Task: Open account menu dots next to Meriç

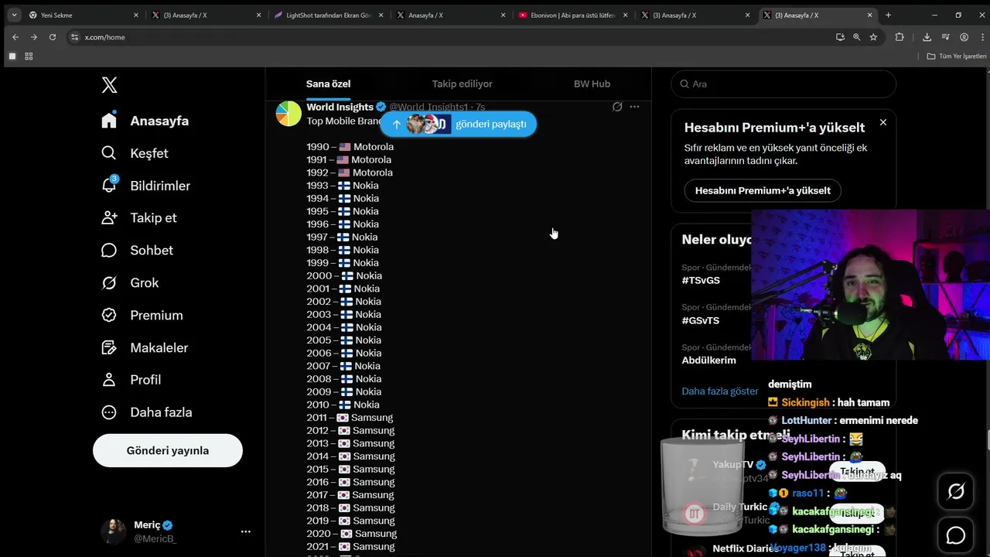Action: click(245, 531)
